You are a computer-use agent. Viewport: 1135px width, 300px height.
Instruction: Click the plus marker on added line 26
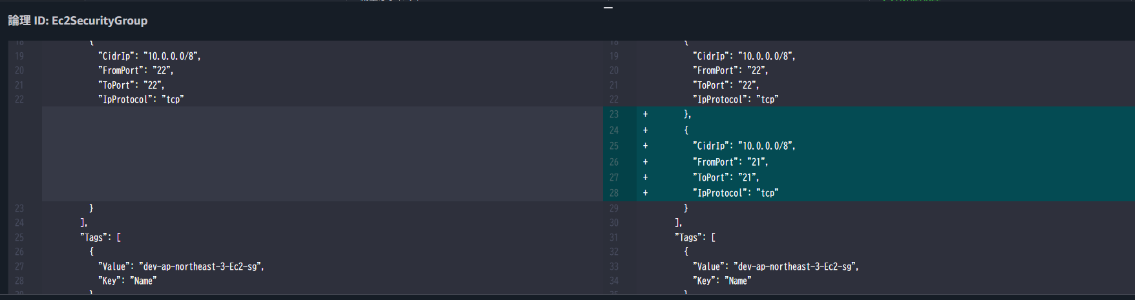click(645, 162)
